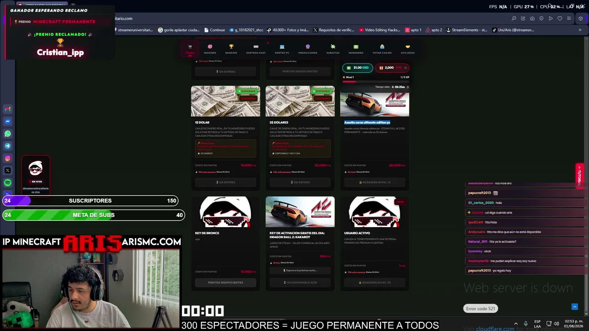
Task: Click EN ESPERA button under 1$ DOLAR
Action: pos(225,182)
